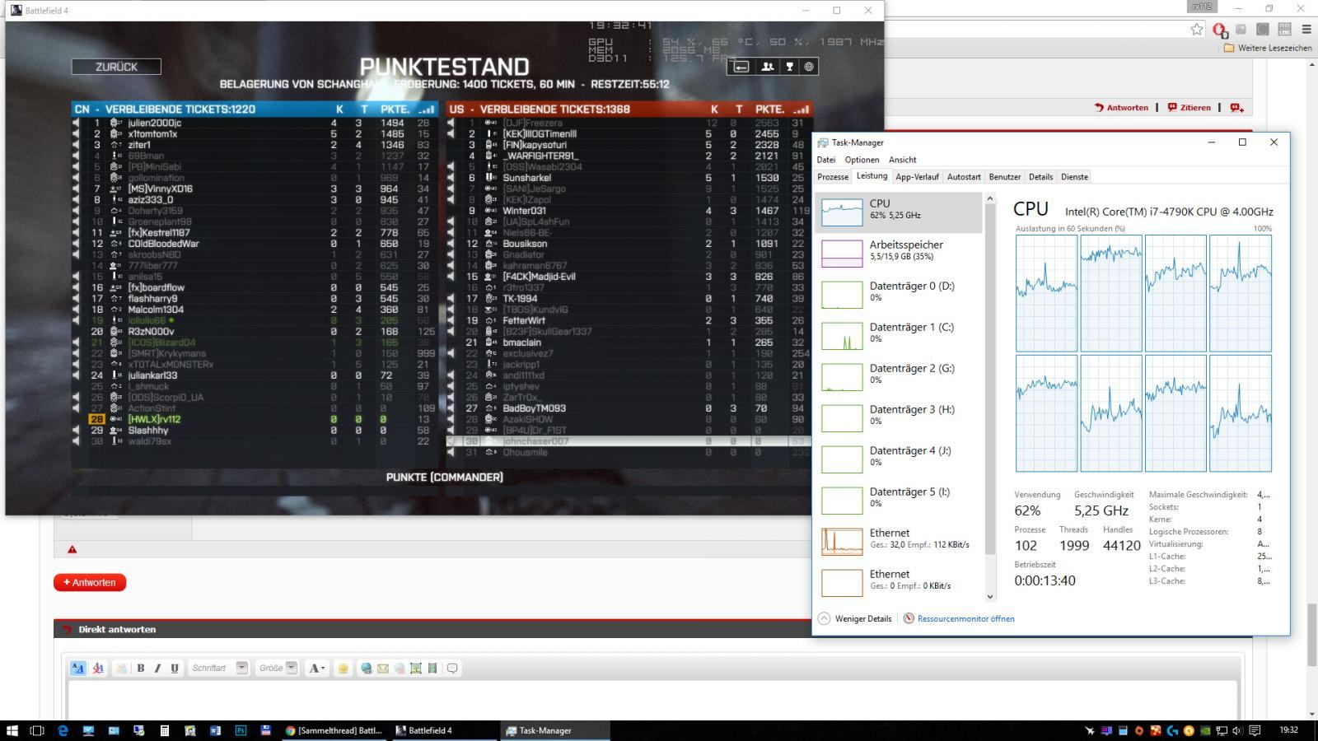Switch to the Autostart tab
The image size is (1318, 741).
(x=964, y=177)
